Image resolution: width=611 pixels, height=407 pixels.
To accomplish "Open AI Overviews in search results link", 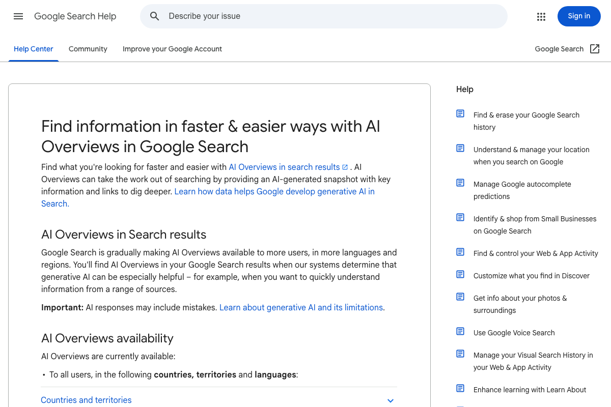I will coord(284,167).
